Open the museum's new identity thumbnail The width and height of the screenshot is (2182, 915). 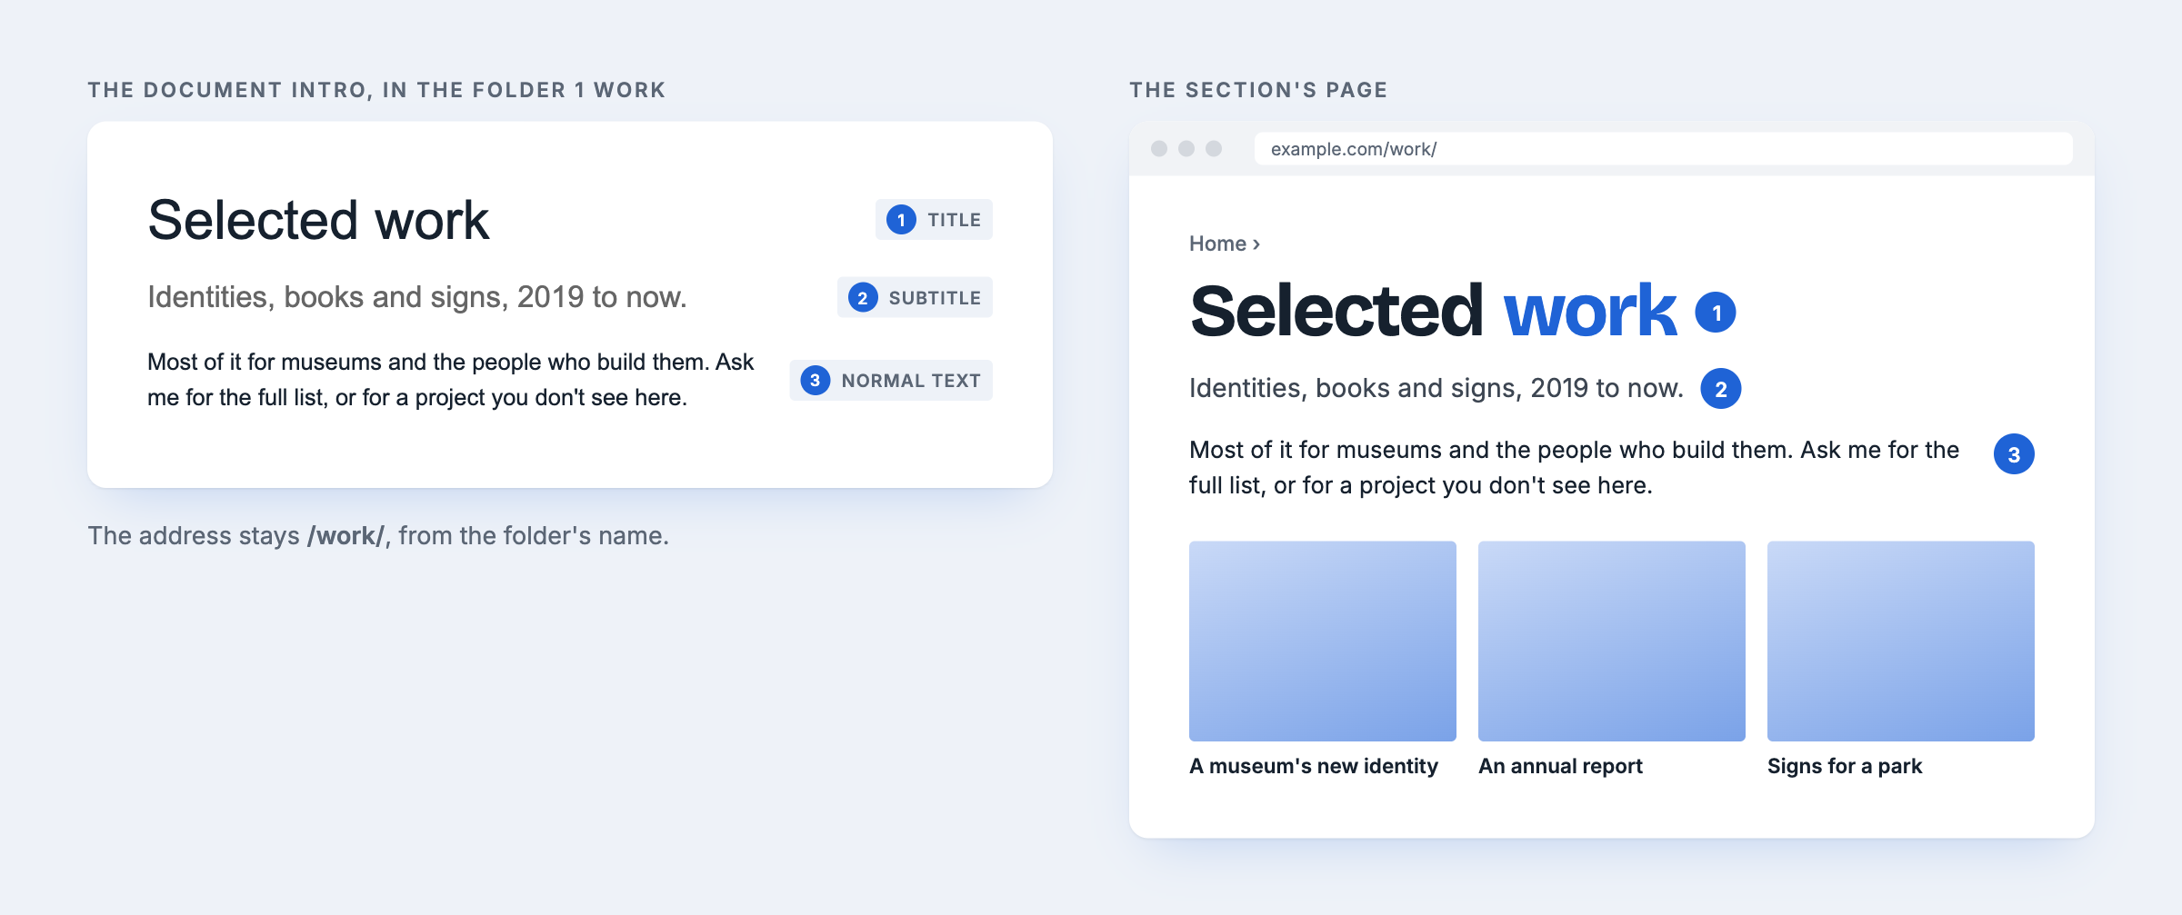1323,641
